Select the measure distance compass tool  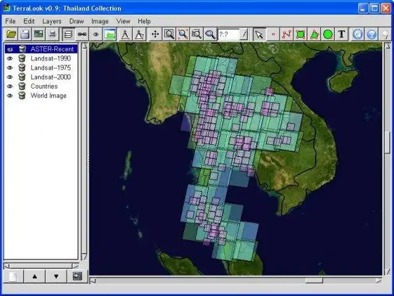point(125,34)
